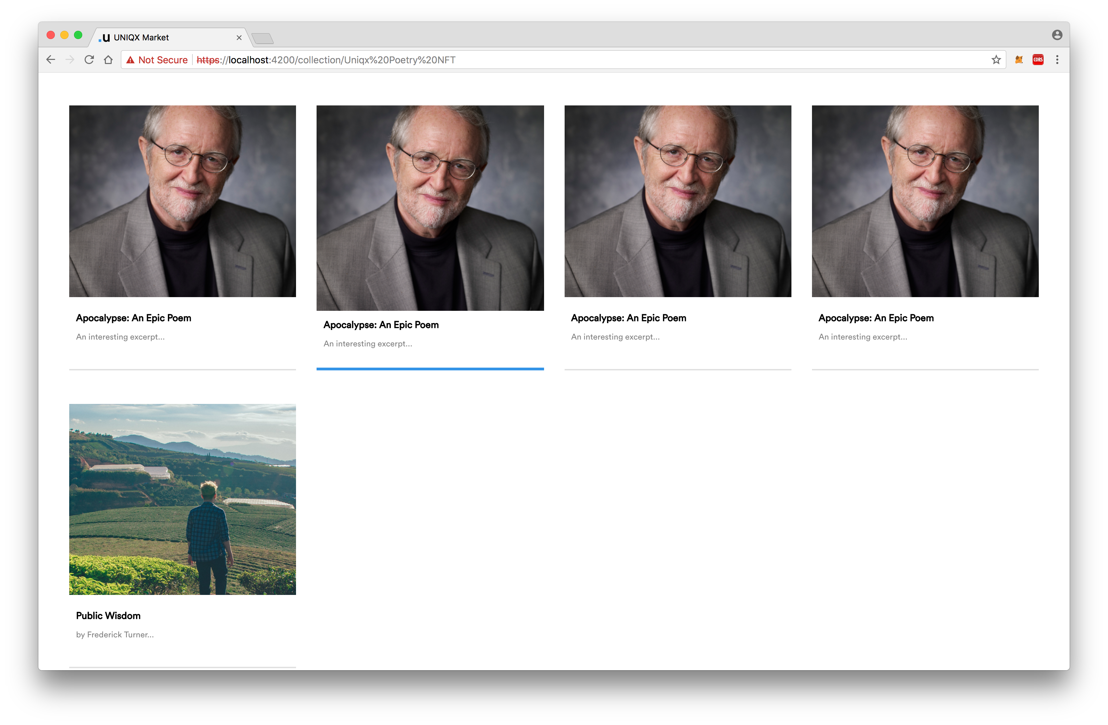1108x725 pixels.
Task: Close the UNIQX Market tab
Action: pos(239,38)
